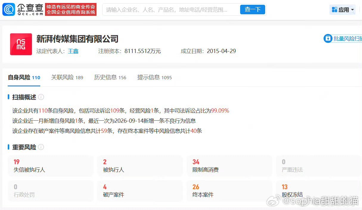The height and width of the screenshot is (210, 362).
Task: Click the red 40 medium-risk count
Action: [193, 131]
